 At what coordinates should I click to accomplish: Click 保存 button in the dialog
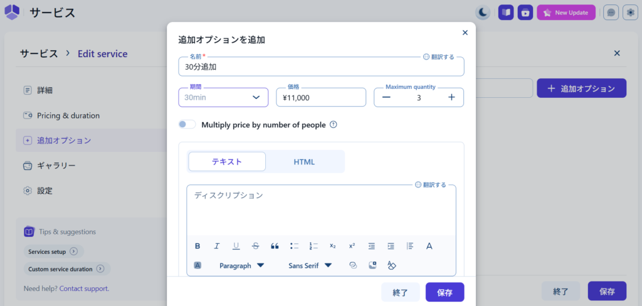point(445,292)
